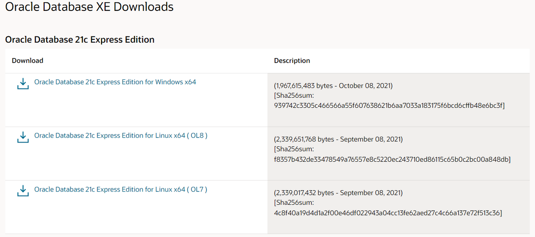Viewport: 535px width, 237px height.
Task: Select the Download column header
Action: (x=28, y=61)
